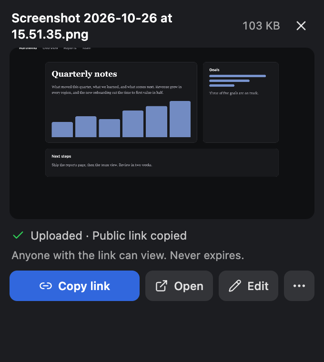Open the more options ellipsis menu
Screen dimensions: 324x362
299,286
